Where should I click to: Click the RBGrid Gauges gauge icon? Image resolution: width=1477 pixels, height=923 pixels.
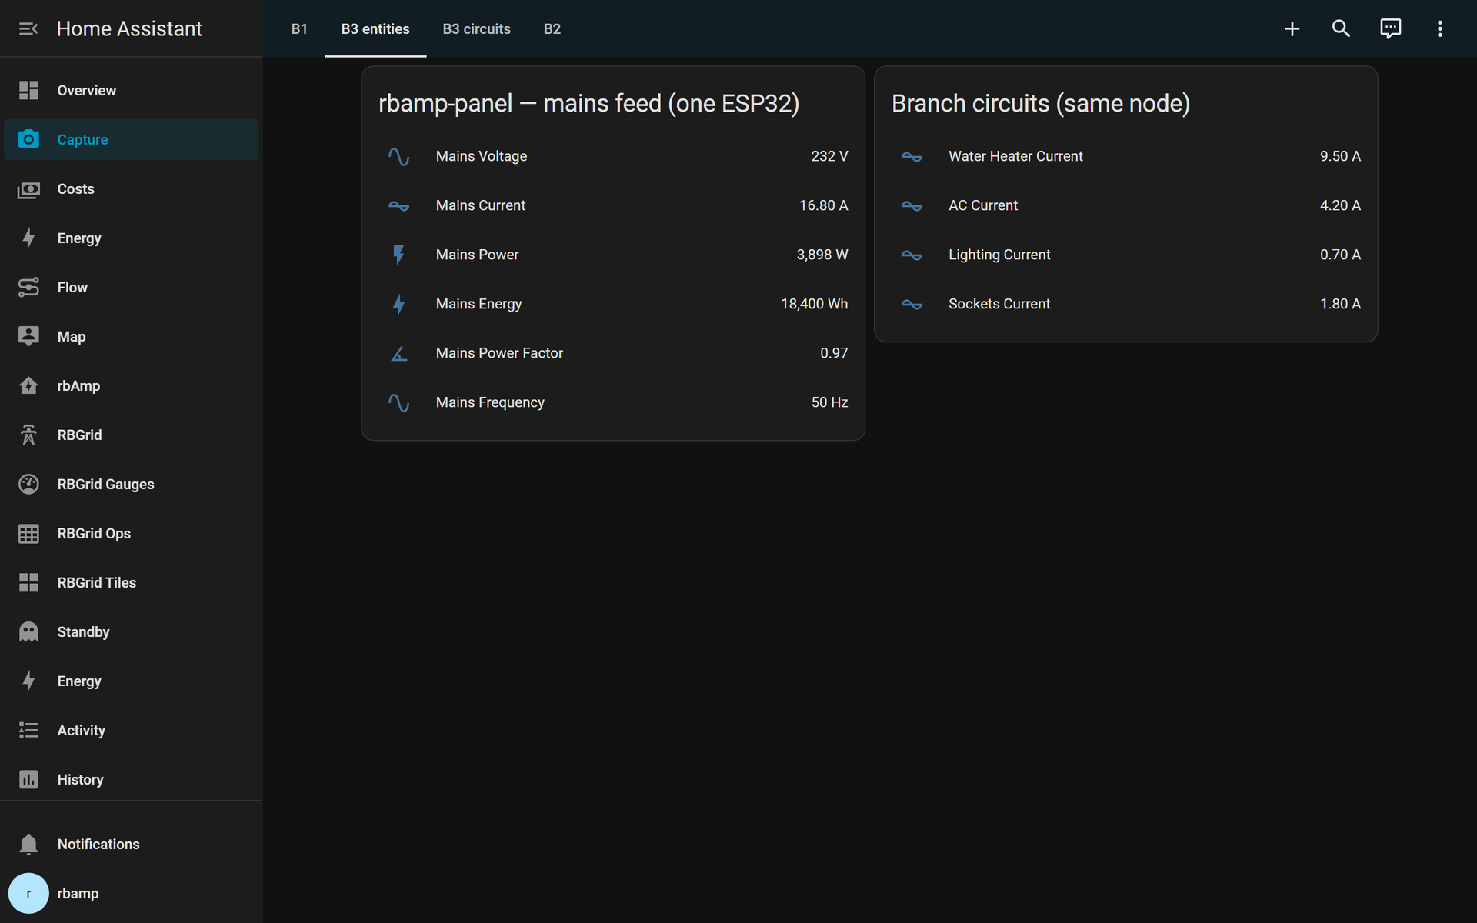click(28, 484)
